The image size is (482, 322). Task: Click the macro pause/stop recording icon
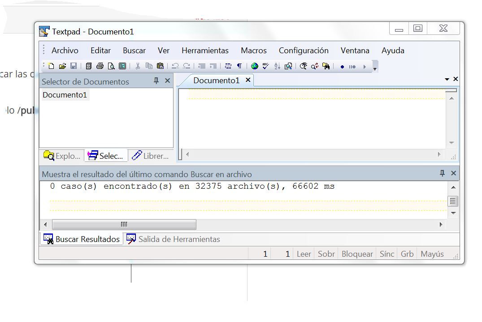click(x=352, y=67)
